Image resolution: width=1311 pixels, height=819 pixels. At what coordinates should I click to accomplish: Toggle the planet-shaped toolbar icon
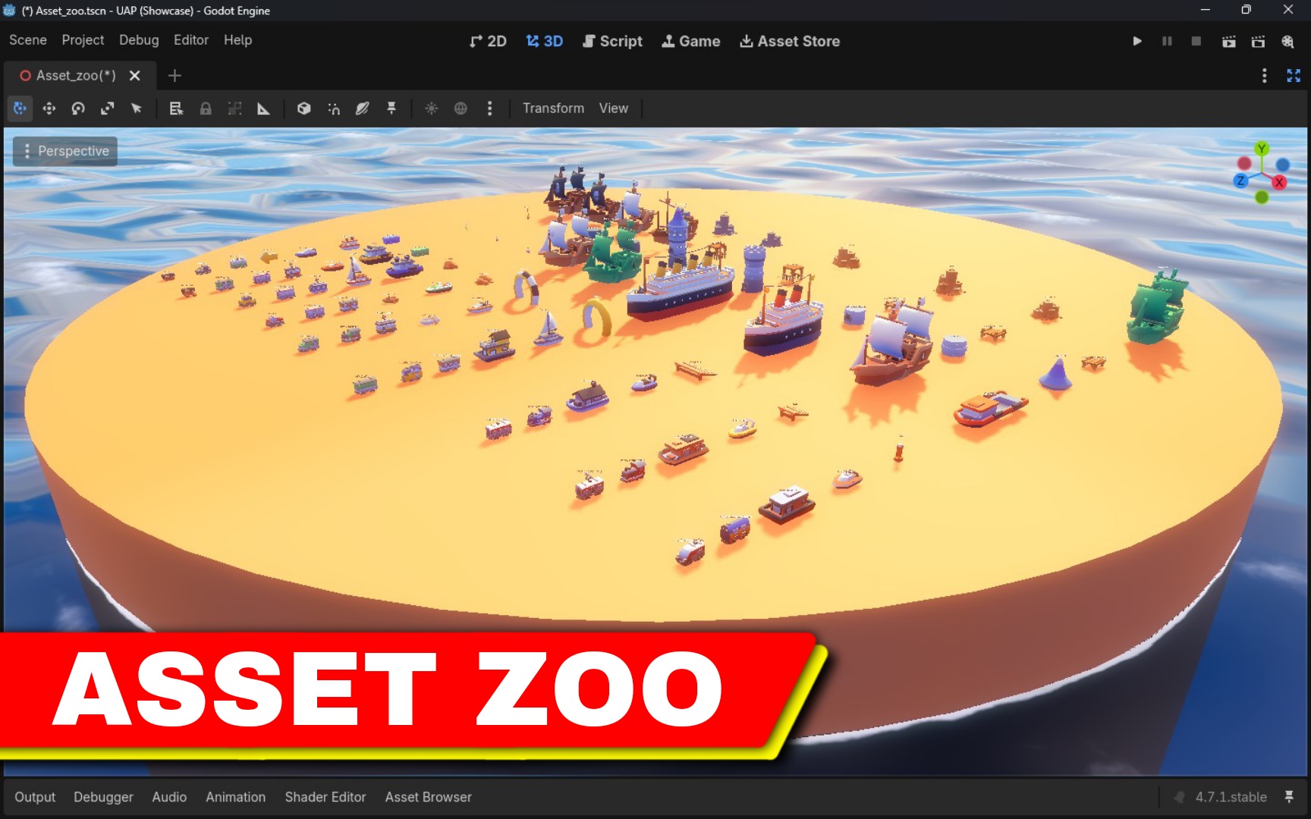click(363, 108)
